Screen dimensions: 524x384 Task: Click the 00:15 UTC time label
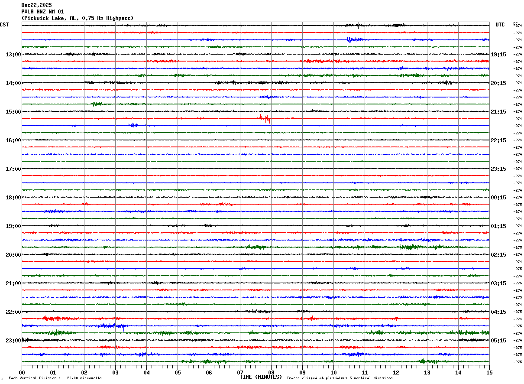point(498,198)
